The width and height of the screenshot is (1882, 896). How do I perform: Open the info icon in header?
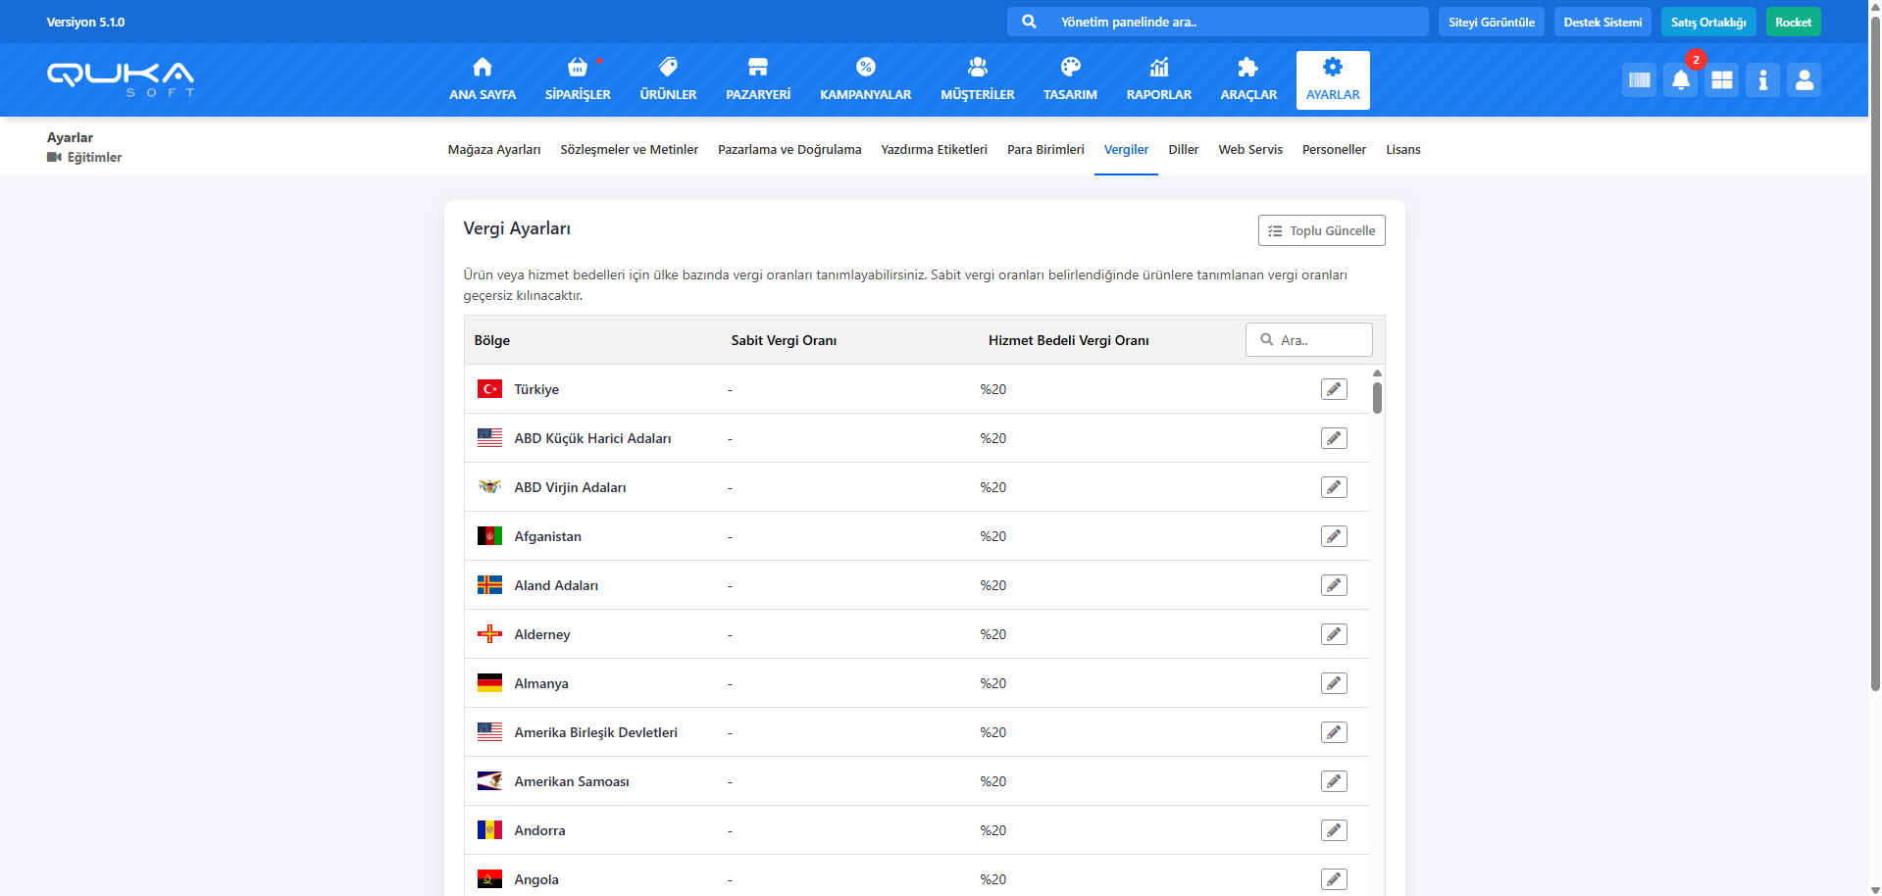click(x=1762, y=80)
